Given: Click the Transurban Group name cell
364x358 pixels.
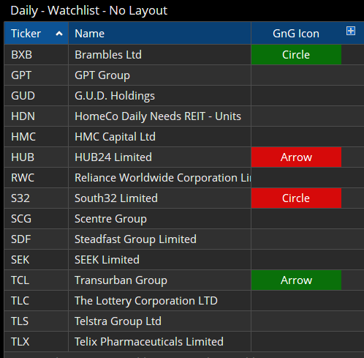Looking at the screenshot, I should [x=159, y=280].
